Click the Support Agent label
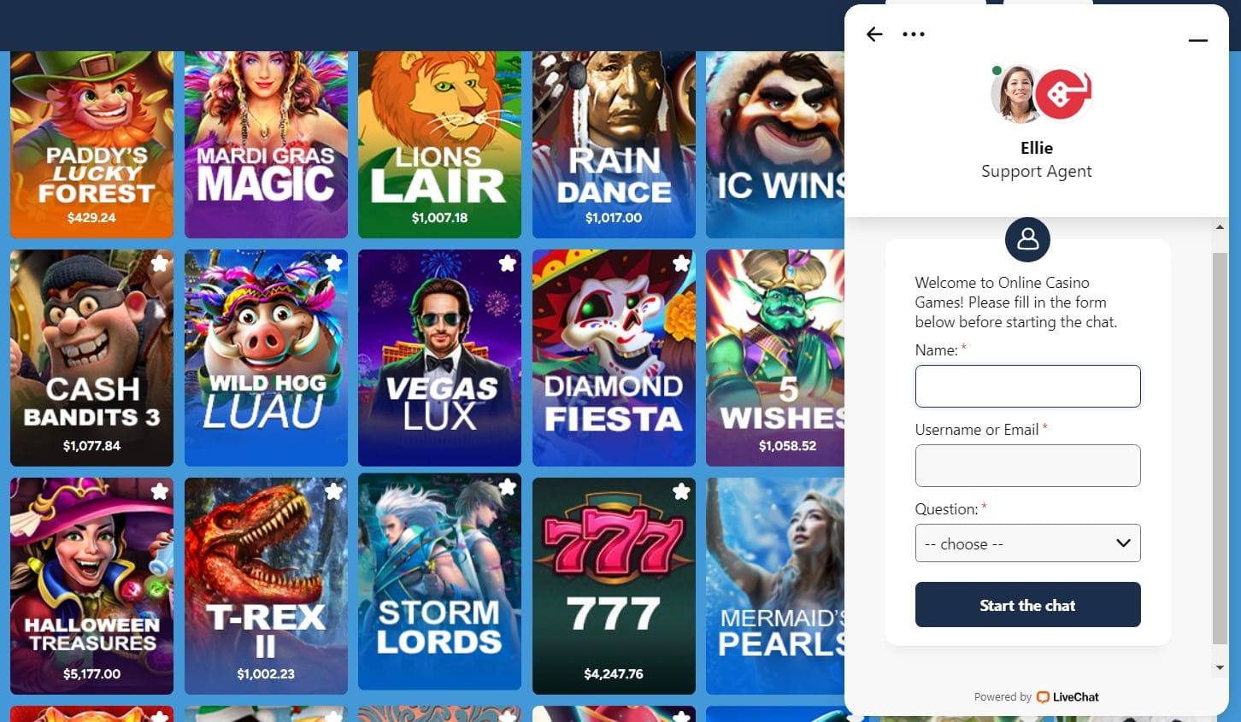 point(1036,171)
